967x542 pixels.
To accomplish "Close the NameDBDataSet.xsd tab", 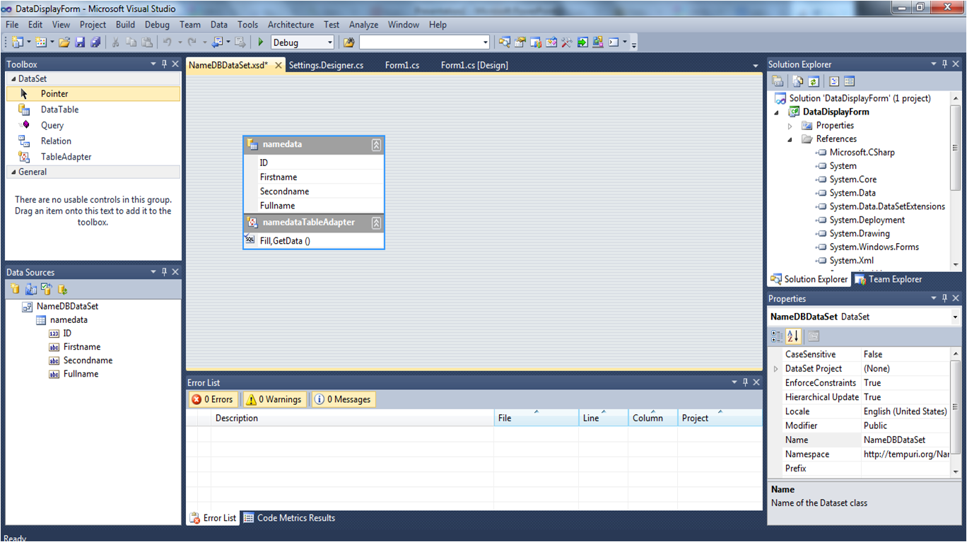I will pyautogui.click(x=279, y=65).
